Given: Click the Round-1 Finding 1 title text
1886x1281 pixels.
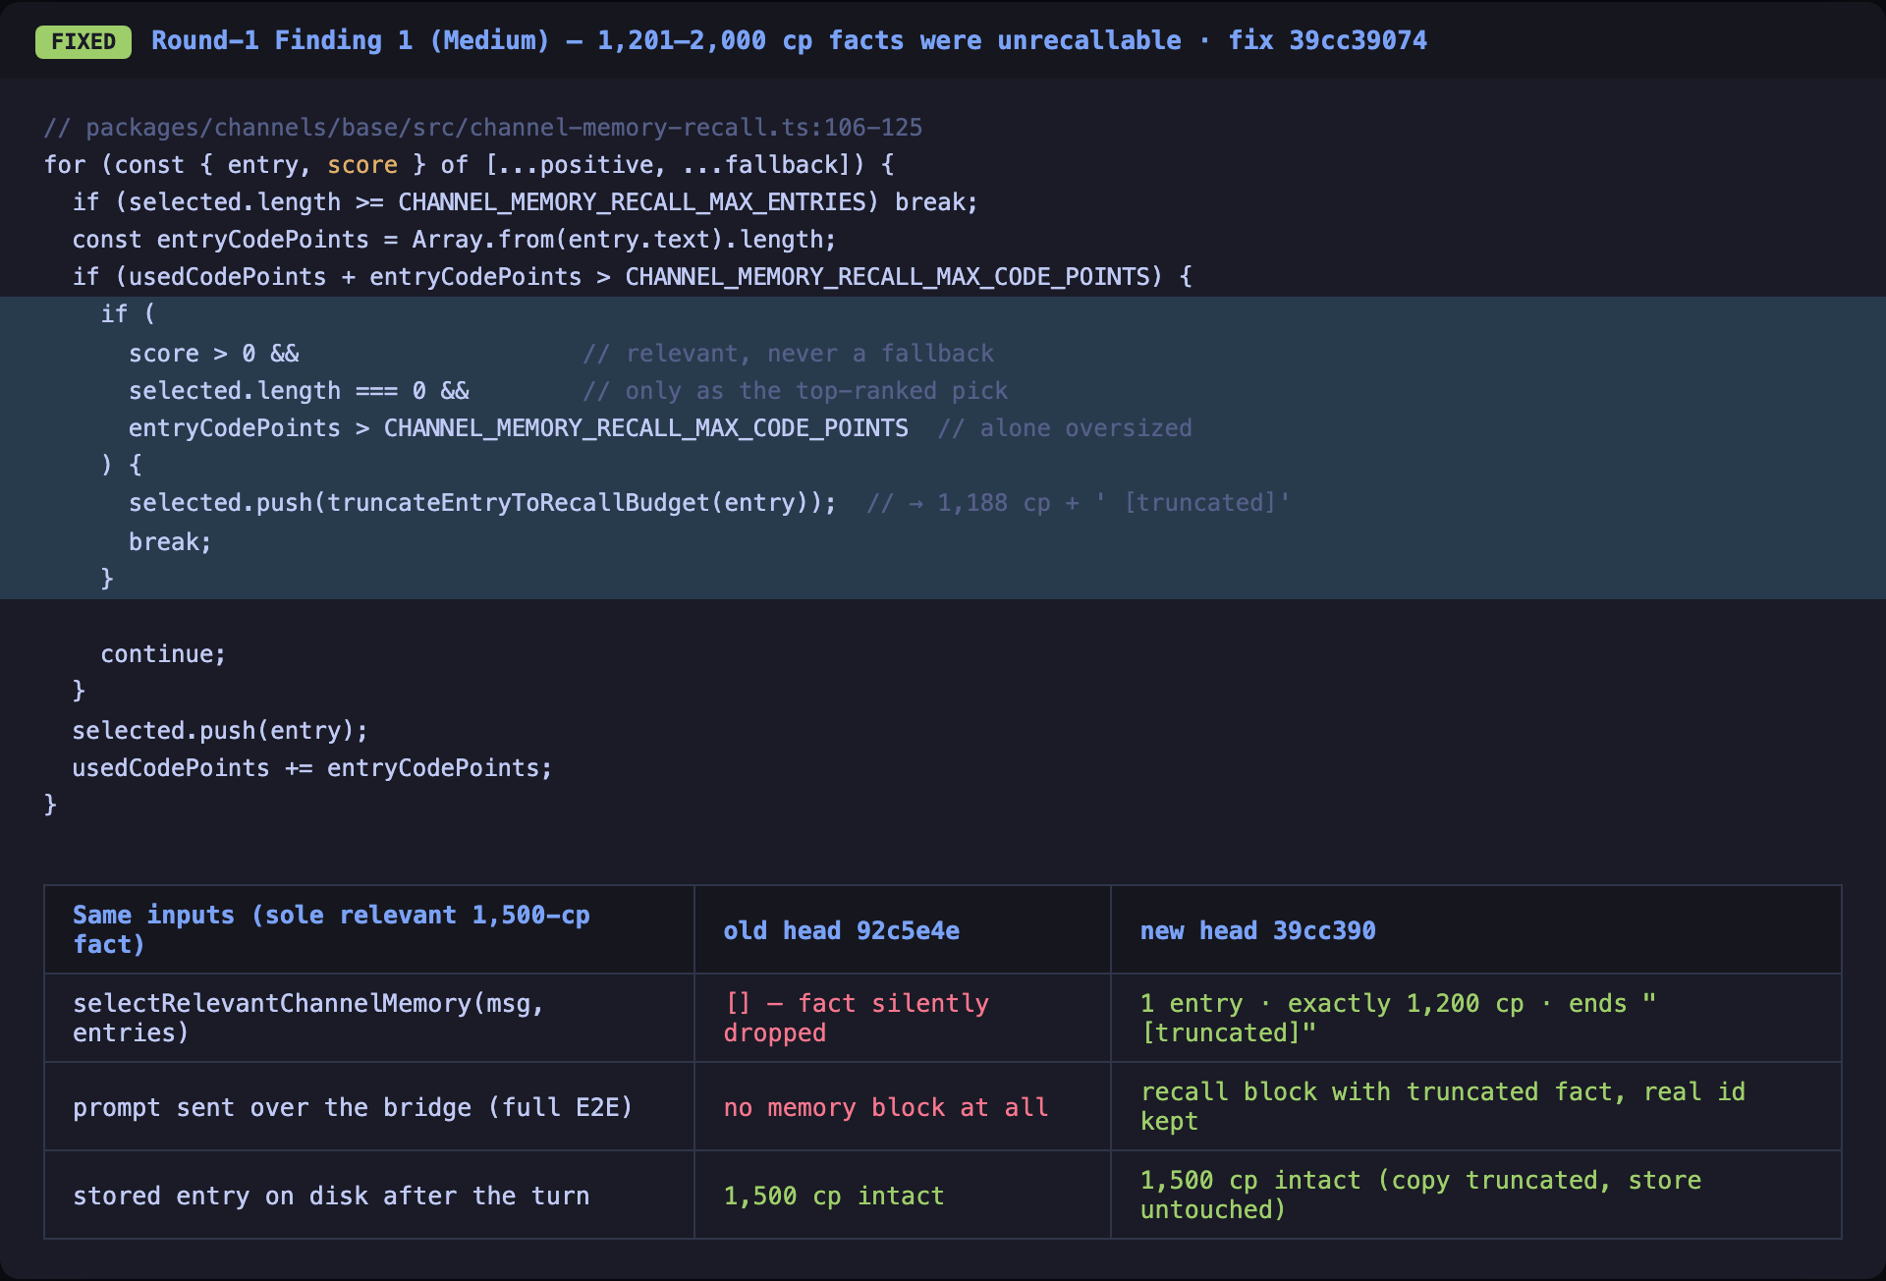Looking at the screenshot, I should click(789, 40).
